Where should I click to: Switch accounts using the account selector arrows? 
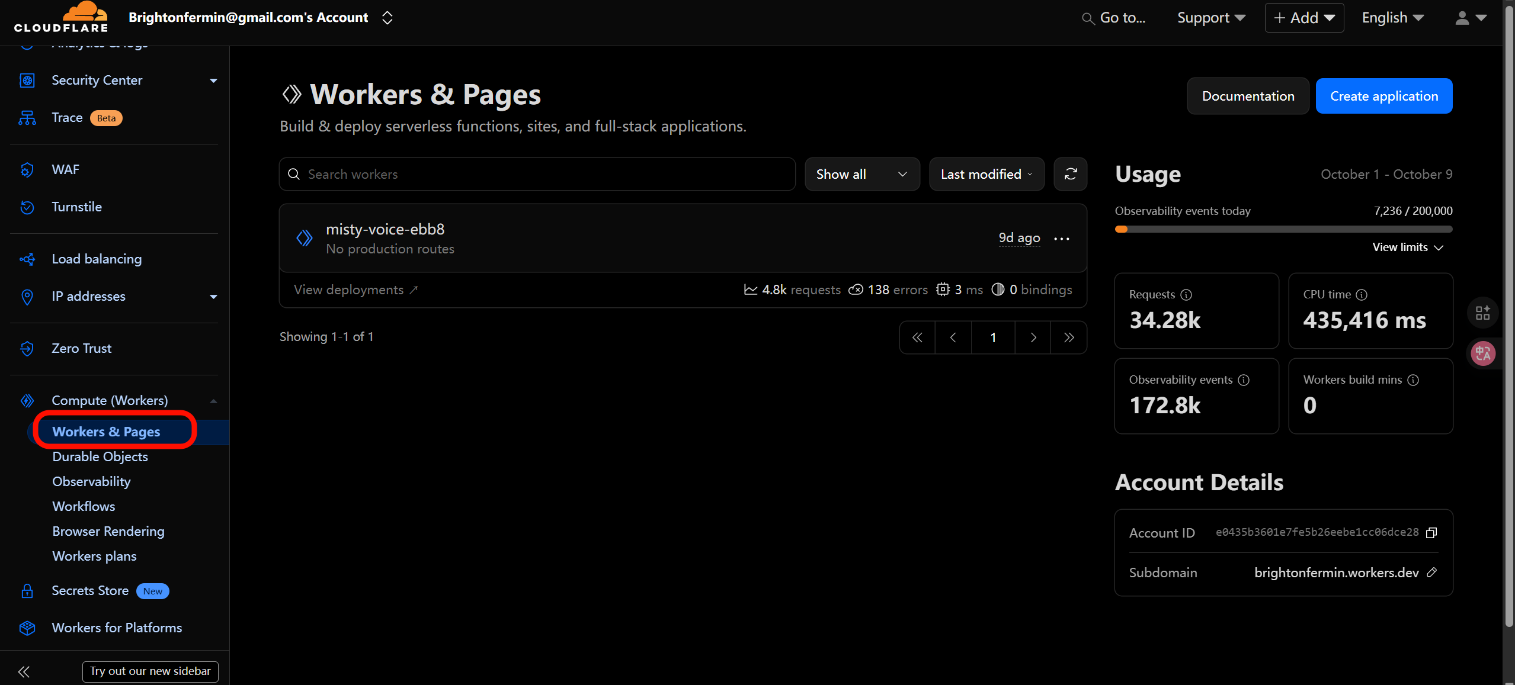pyautogui.click(x=387, y=18)
